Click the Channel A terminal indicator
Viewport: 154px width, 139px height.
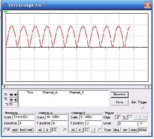pos(65,130)
